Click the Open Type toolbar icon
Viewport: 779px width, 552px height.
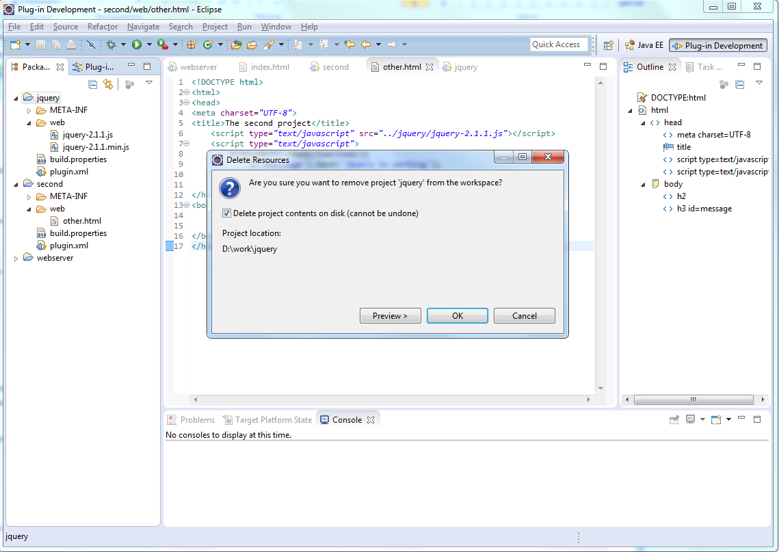[237, 44]
